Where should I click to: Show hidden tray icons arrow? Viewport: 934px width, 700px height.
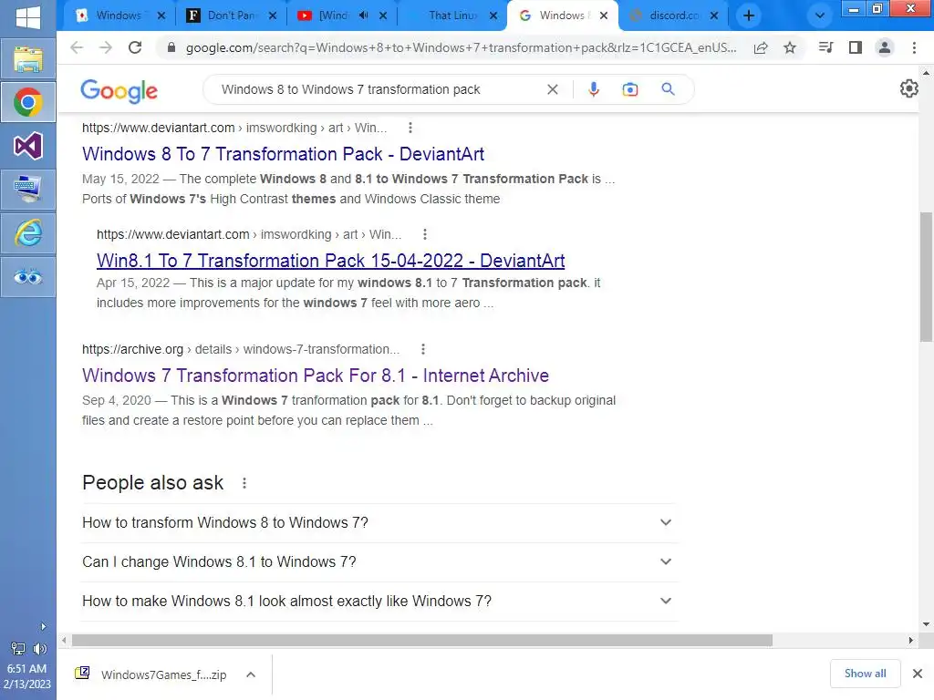43,627
